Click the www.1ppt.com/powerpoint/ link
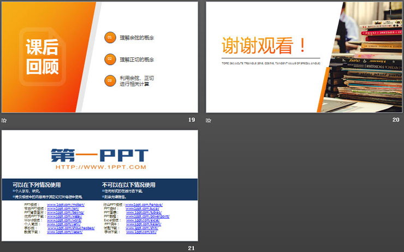This screenshot has height=252, width=404. tap(147, 216)
